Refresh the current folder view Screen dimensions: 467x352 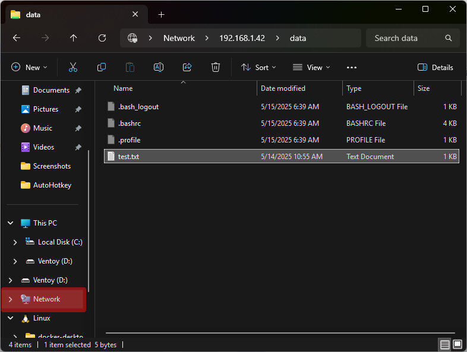pos(102,38)
